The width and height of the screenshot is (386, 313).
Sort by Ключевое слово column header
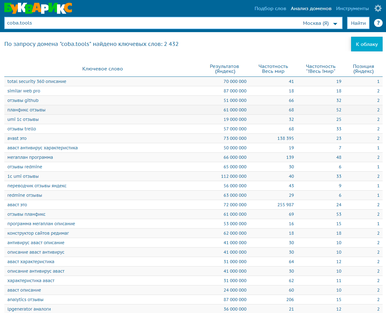point(103,69)
